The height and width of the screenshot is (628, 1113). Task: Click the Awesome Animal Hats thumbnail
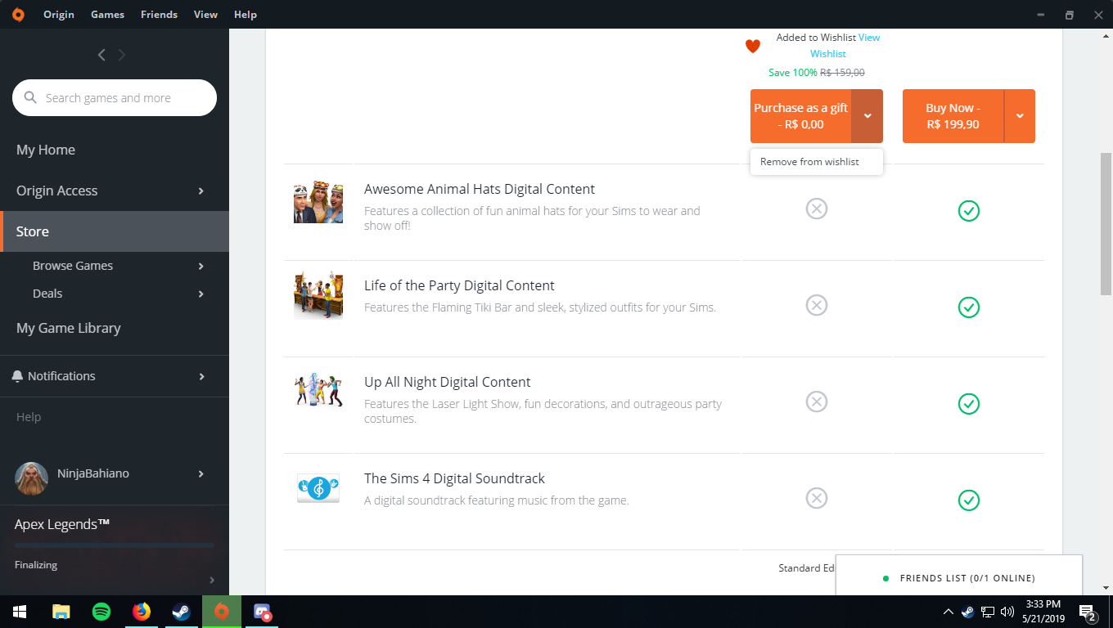click(x=318, y=204)
